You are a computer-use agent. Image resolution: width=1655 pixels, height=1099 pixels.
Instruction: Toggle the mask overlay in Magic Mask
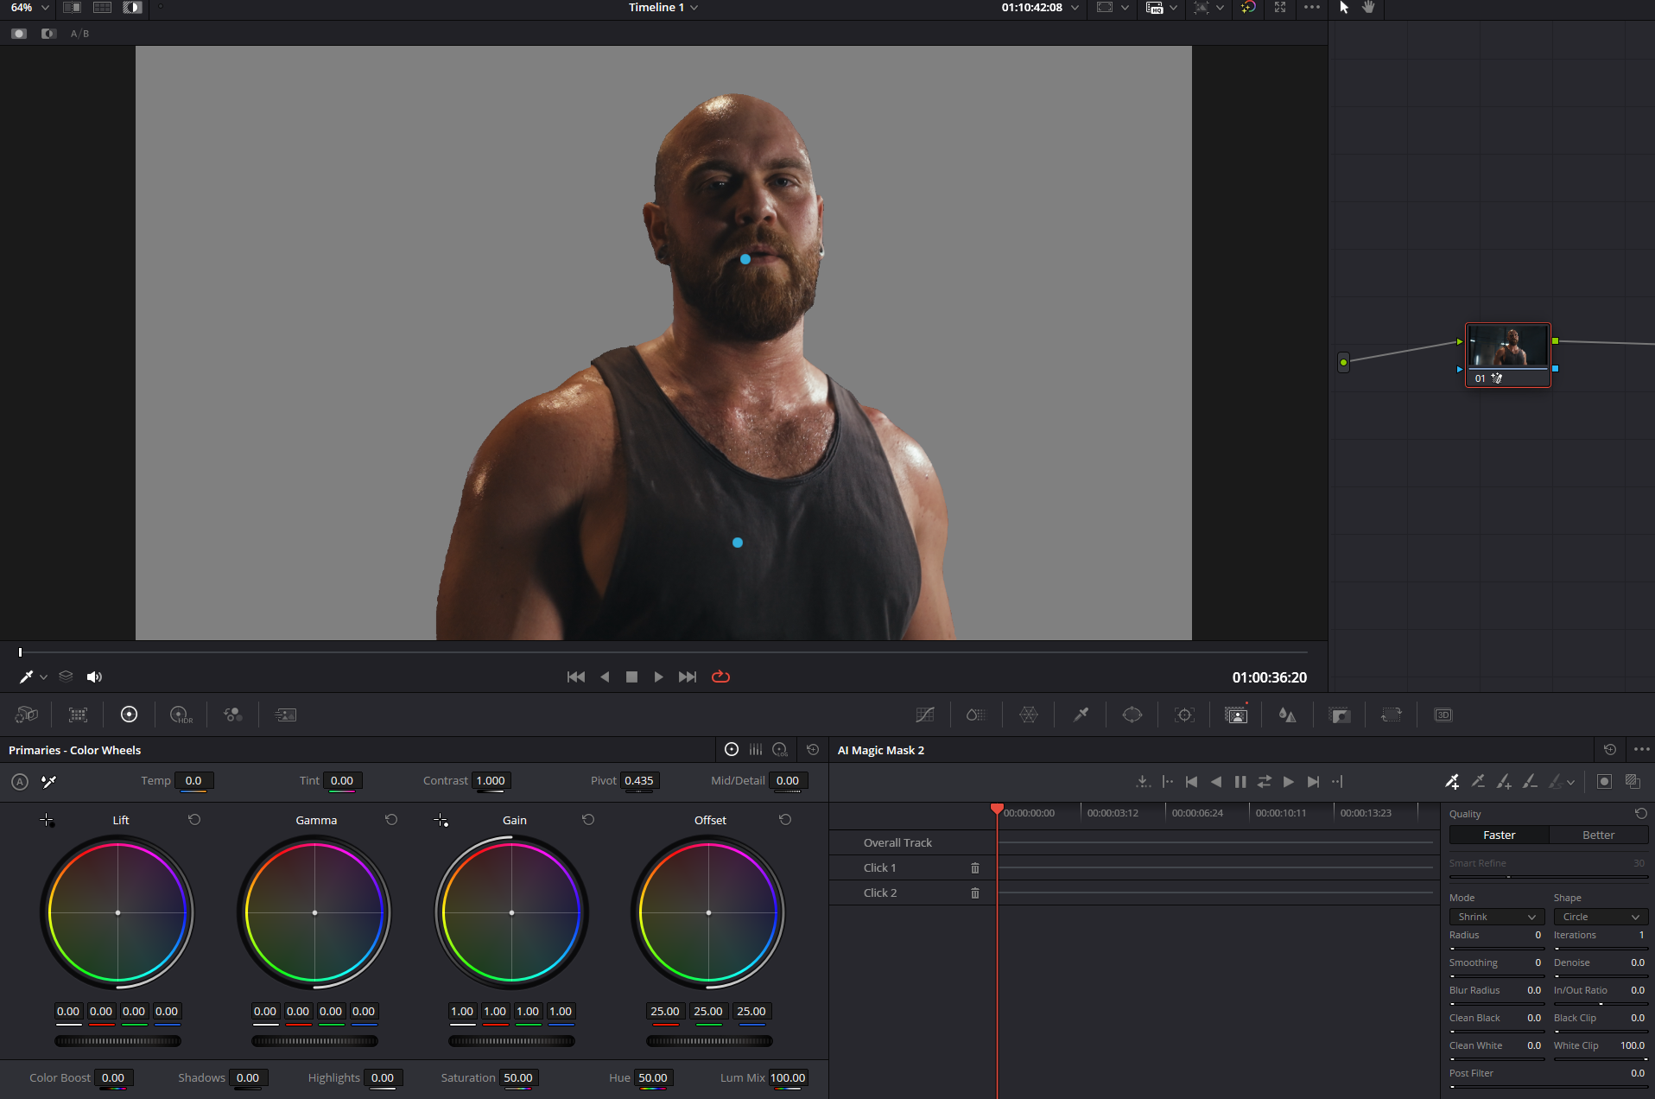pyautogui.click(x=1604, y=781)
